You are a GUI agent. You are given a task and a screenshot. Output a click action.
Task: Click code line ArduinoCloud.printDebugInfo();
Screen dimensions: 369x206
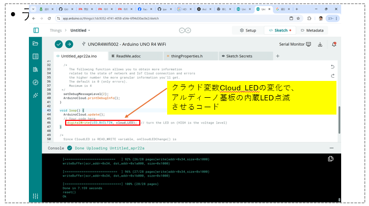click(91, 98)
